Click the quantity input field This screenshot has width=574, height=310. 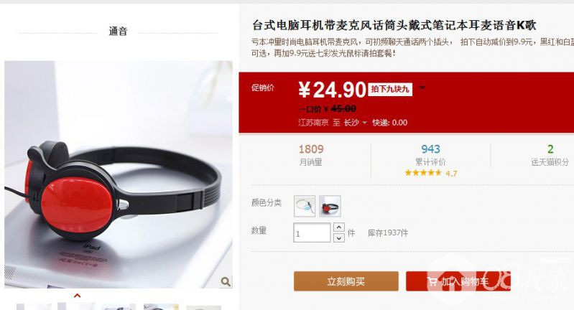click(x=312, y=233)
